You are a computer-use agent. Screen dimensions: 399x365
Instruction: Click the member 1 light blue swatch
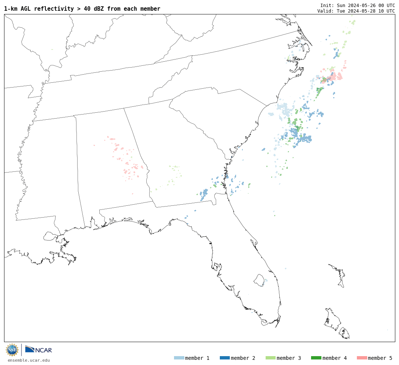tap(179, 358)
